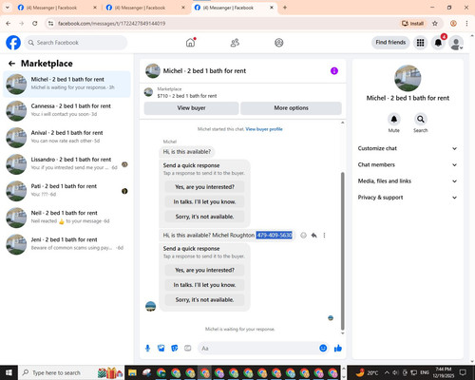Expand the Customize chat section

pos(408,148)
